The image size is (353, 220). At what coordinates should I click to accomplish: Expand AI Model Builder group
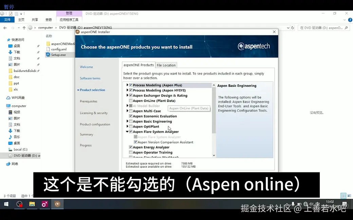click(127, 106)
